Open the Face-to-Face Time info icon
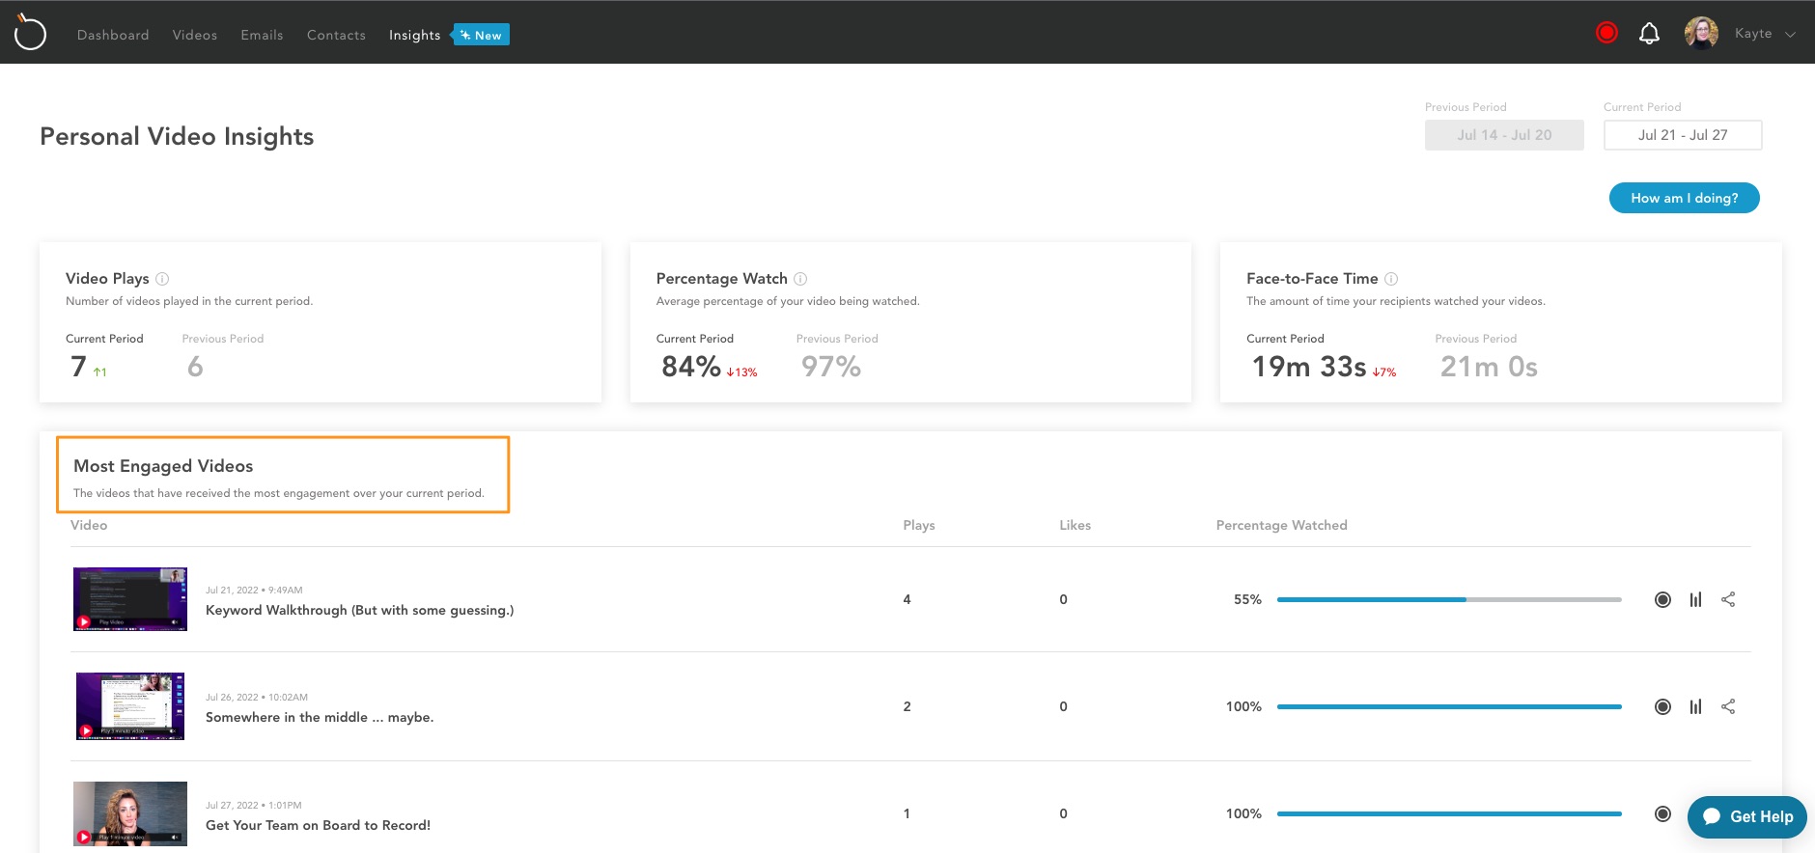This screenshot has height=853, width=1815. pyautogui.click(x=1391, y=279)
